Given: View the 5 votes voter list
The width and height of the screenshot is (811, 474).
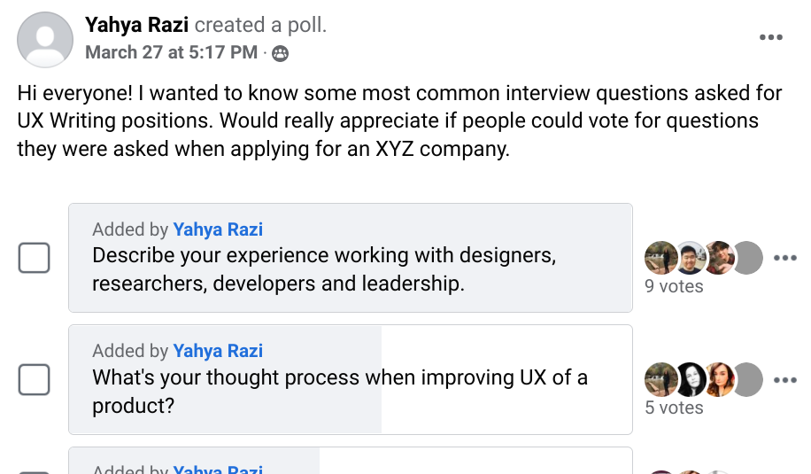Looking at the screenshot, I should [x=674, y=408].
